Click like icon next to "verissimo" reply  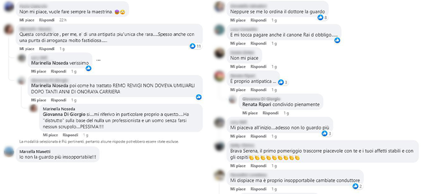(x=88, y=68)
